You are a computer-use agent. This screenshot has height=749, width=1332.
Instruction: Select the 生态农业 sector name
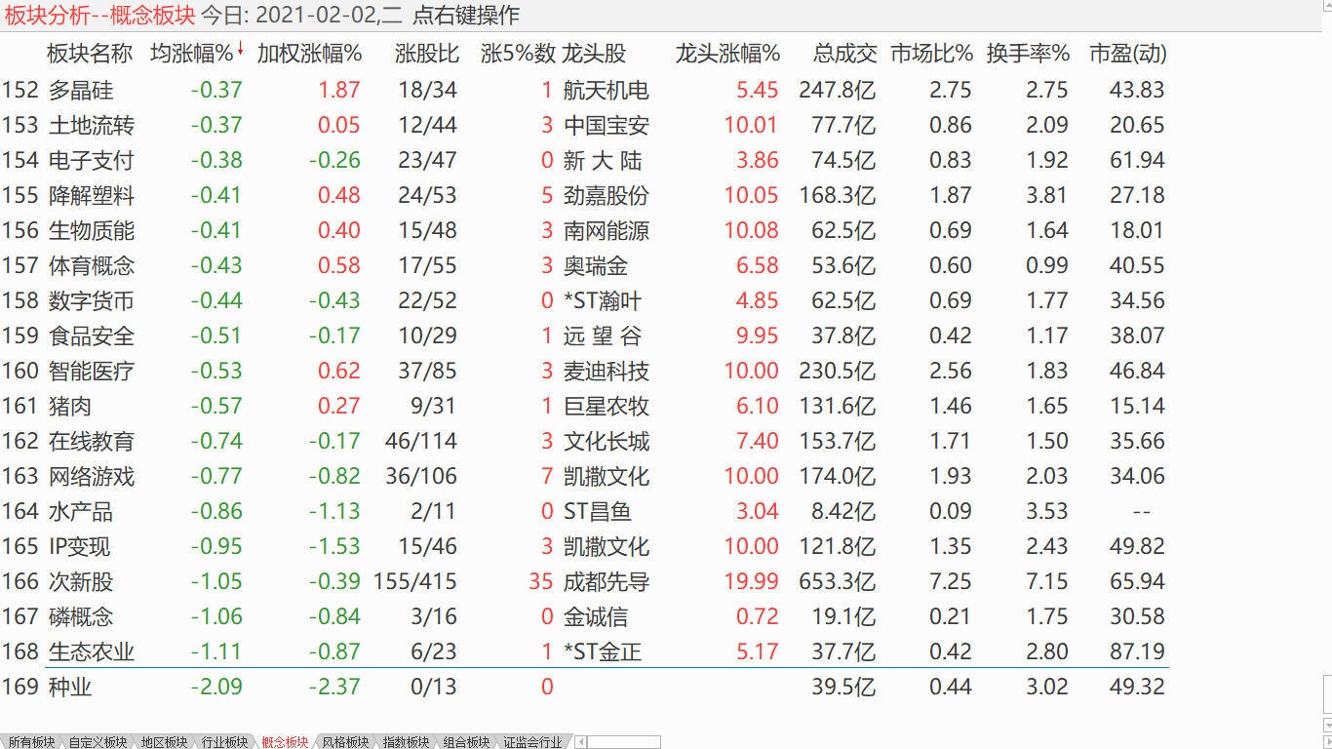pyautogui.click(x=92, y=651)
